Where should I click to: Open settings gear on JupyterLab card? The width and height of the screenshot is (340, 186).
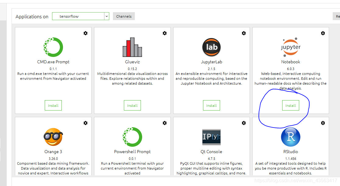pos(244,33)
